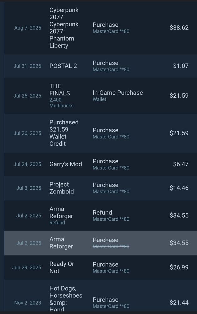Open the Cyberpunk 2077 Phantom Liberty purchase
Viewport: 197px width, 314px height.
[101, 28]
